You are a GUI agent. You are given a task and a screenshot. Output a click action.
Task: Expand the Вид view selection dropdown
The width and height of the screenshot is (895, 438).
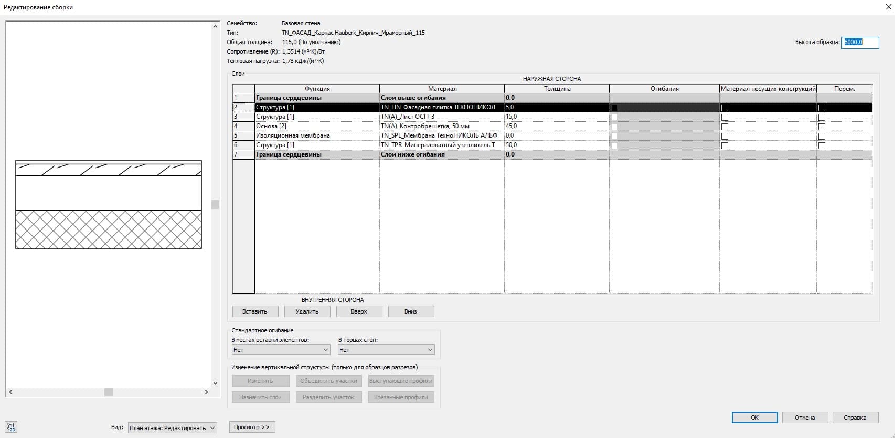pos(172,428)
